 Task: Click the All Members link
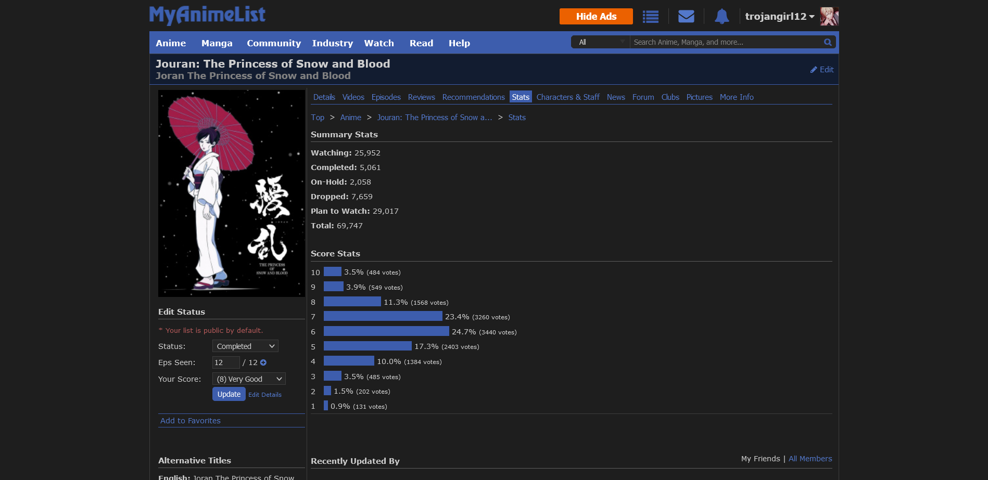[x=810, y=459]
